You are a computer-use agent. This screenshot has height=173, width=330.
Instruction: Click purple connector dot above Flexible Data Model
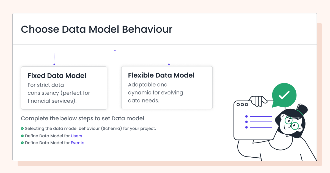[x=169, y=64]
